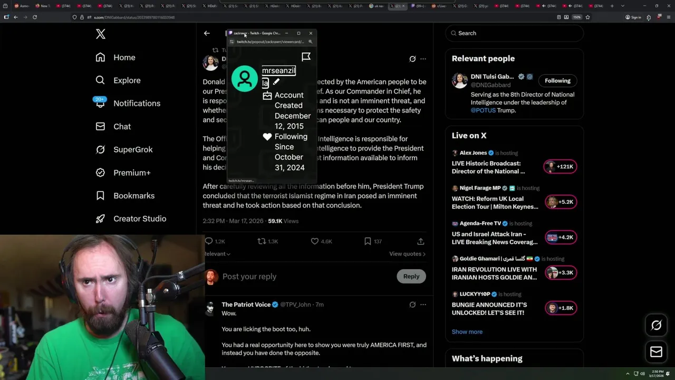The width and height of the screenshot is (675, 380).
Task: Click the Grok icon on Patriot Voice reply
Action: click(x=412, y=305)
